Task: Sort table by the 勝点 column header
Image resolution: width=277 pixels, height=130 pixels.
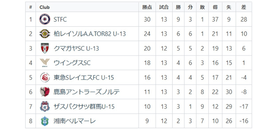Action: pyautogui.click(x=147, y=7)
